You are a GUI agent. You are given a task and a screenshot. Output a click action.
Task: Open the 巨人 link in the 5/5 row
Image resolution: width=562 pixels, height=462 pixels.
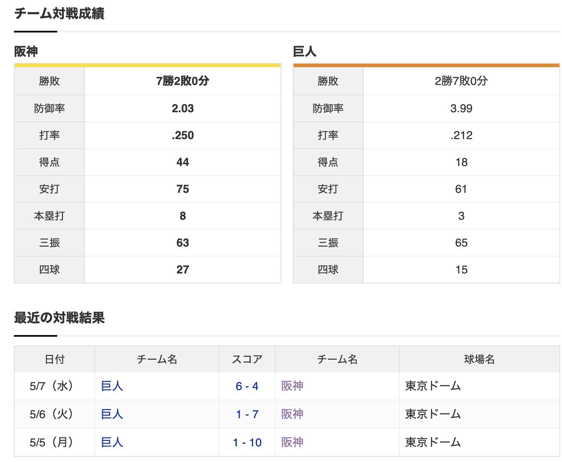click(112, 442)
